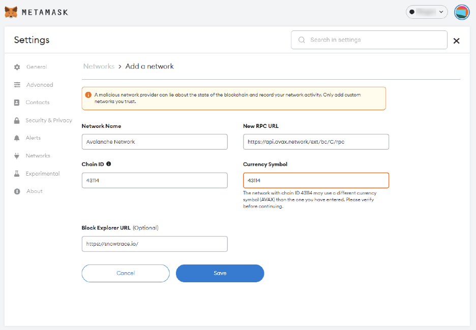Click the breadcrumb chevron separator

[x=120, y=67]
